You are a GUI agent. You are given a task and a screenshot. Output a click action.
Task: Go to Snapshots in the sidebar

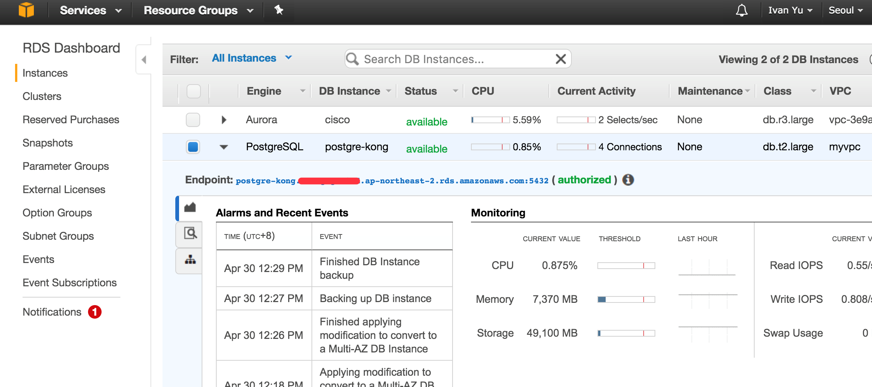(48, 143)
